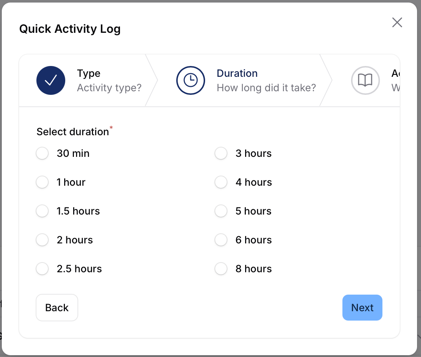
Task: Select the 3 hours option
Action: coord(221,153)
